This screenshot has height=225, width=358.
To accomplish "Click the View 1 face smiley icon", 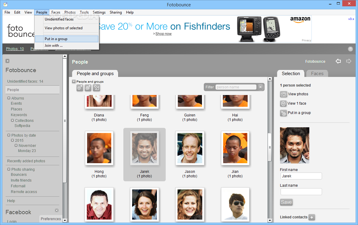I will click(x=283, y=104).
